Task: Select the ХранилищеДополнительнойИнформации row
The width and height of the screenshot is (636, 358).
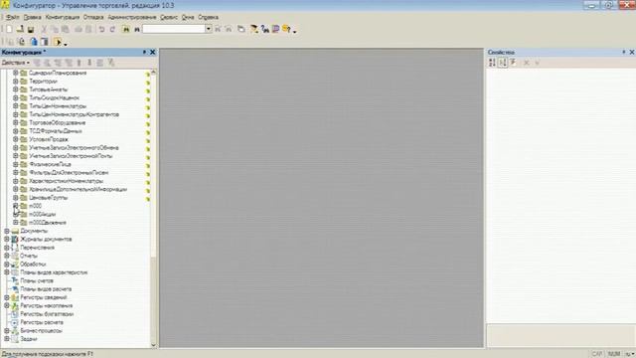Action: [x=78, y=189]
